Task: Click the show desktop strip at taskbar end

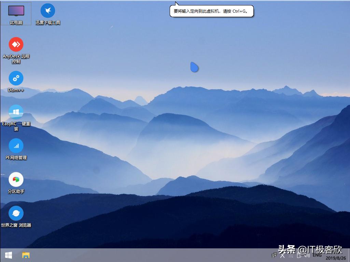Action: (x=349, y=256)
